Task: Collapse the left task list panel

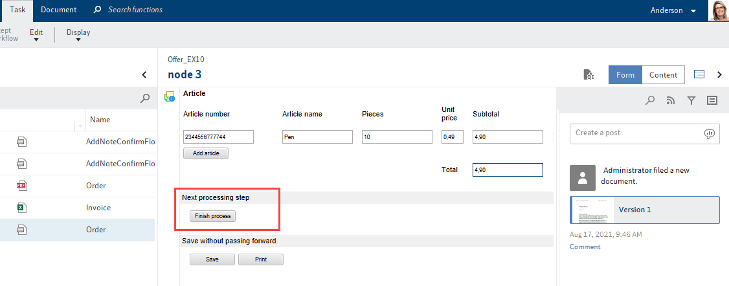Action: click(x=144, y=75)
